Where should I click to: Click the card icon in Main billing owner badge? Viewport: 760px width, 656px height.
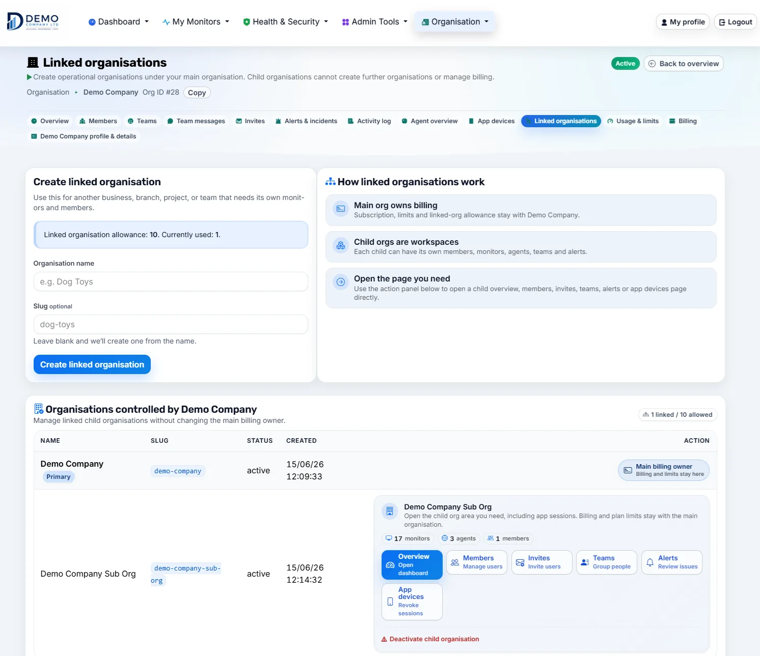628,470
